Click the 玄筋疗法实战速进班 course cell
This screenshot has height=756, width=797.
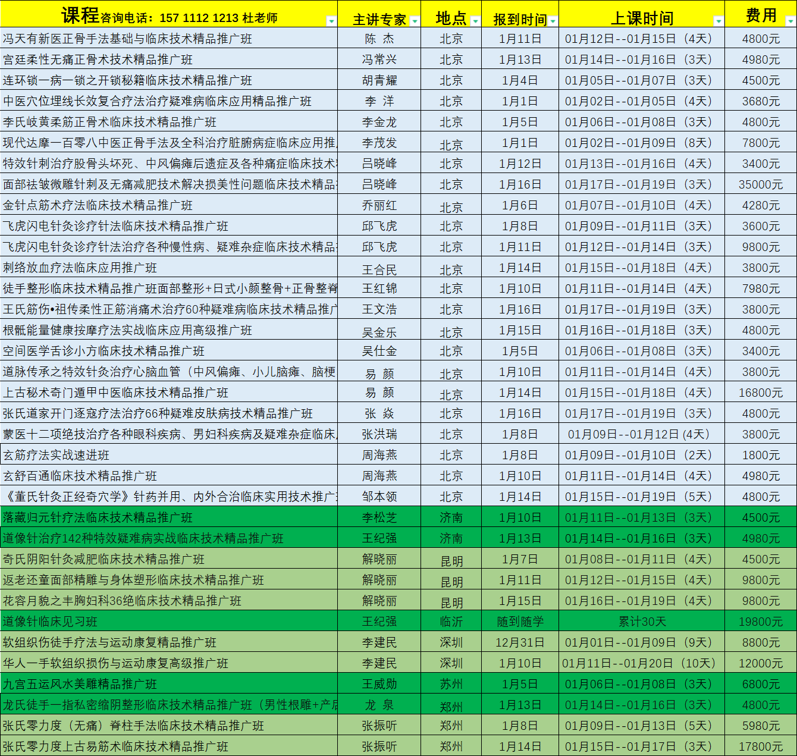click(x=57, y=455)
